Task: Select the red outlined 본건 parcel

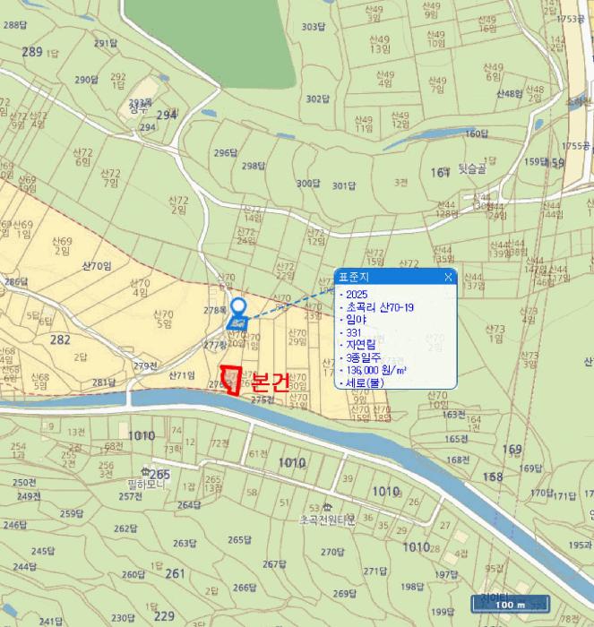Action: [x=230, y=381]
